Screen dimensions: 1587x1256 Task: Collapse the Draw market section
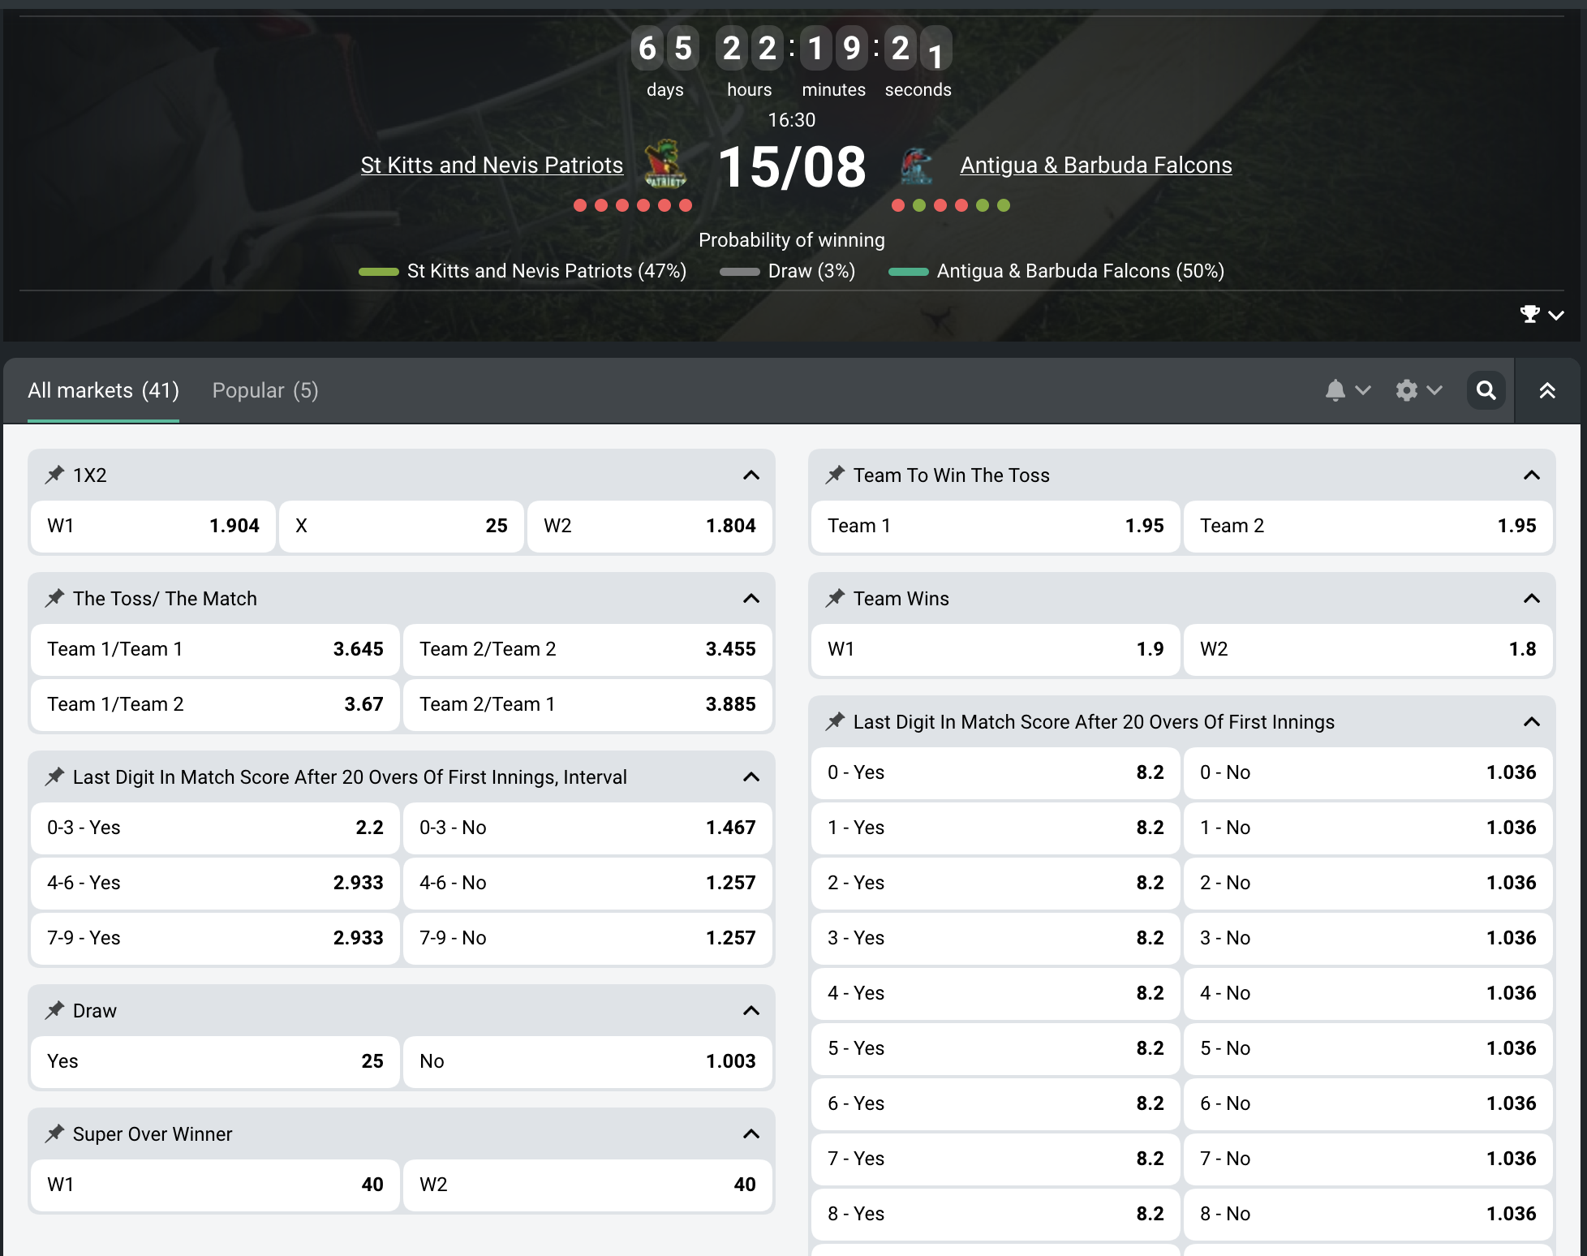pyautogui.click(x=750, y=1010)
